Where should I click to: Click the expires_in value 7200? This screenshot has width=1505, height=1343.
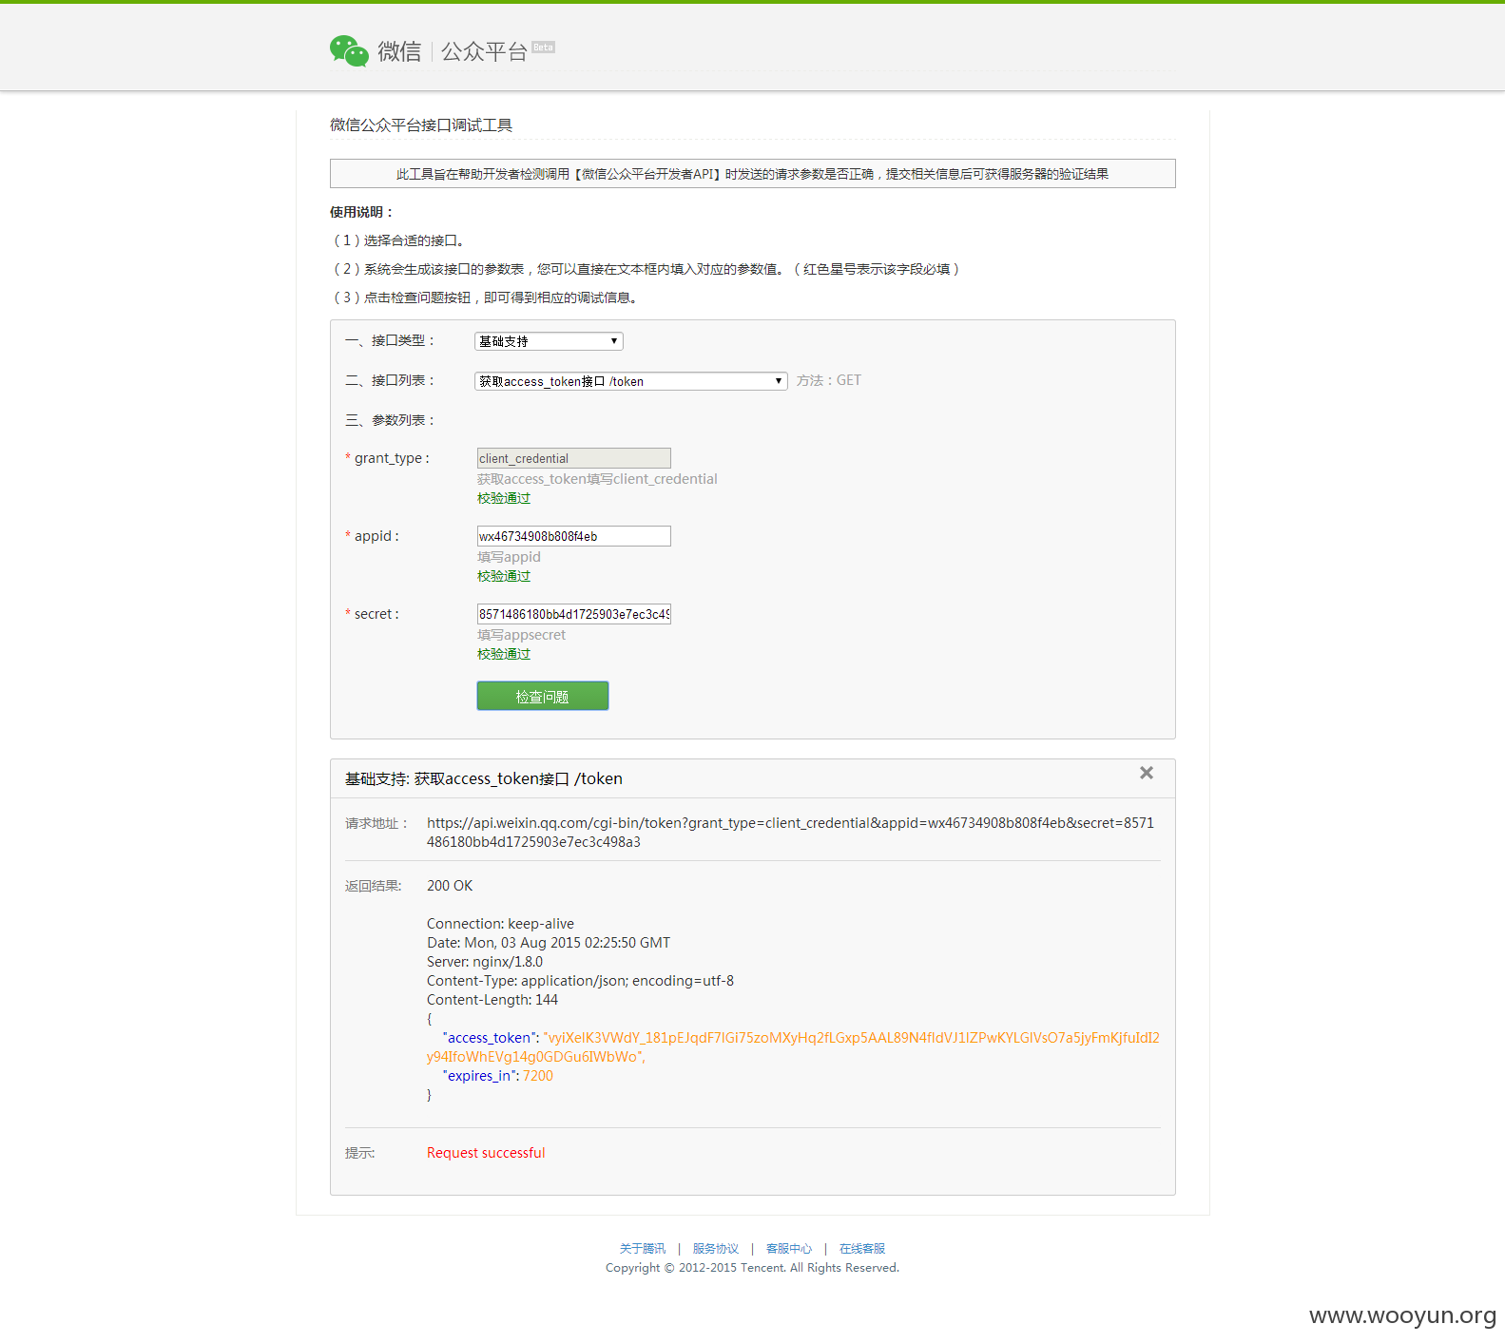point(538,1076)
